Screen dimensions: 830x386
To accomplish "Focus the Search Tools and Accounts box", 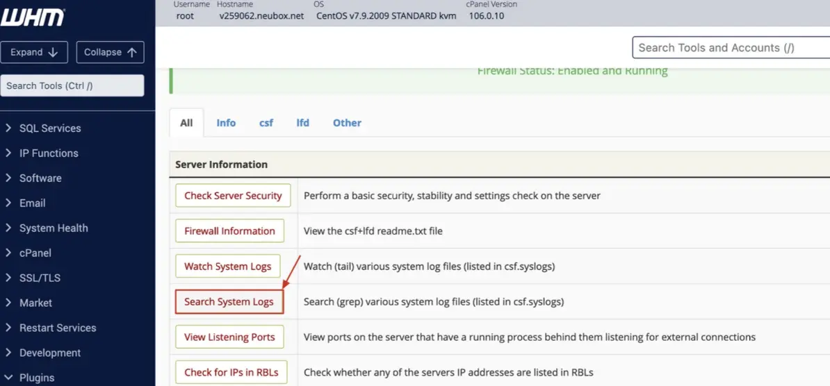I will coord(731,48).
